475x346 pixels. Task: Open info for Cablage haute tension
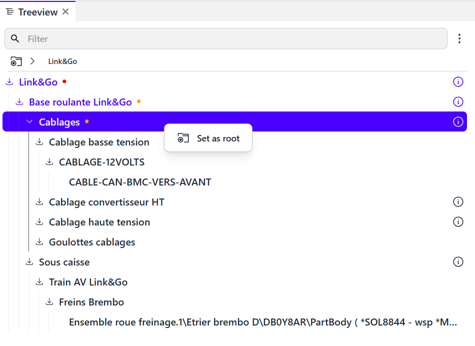click(x=458, y=222)
